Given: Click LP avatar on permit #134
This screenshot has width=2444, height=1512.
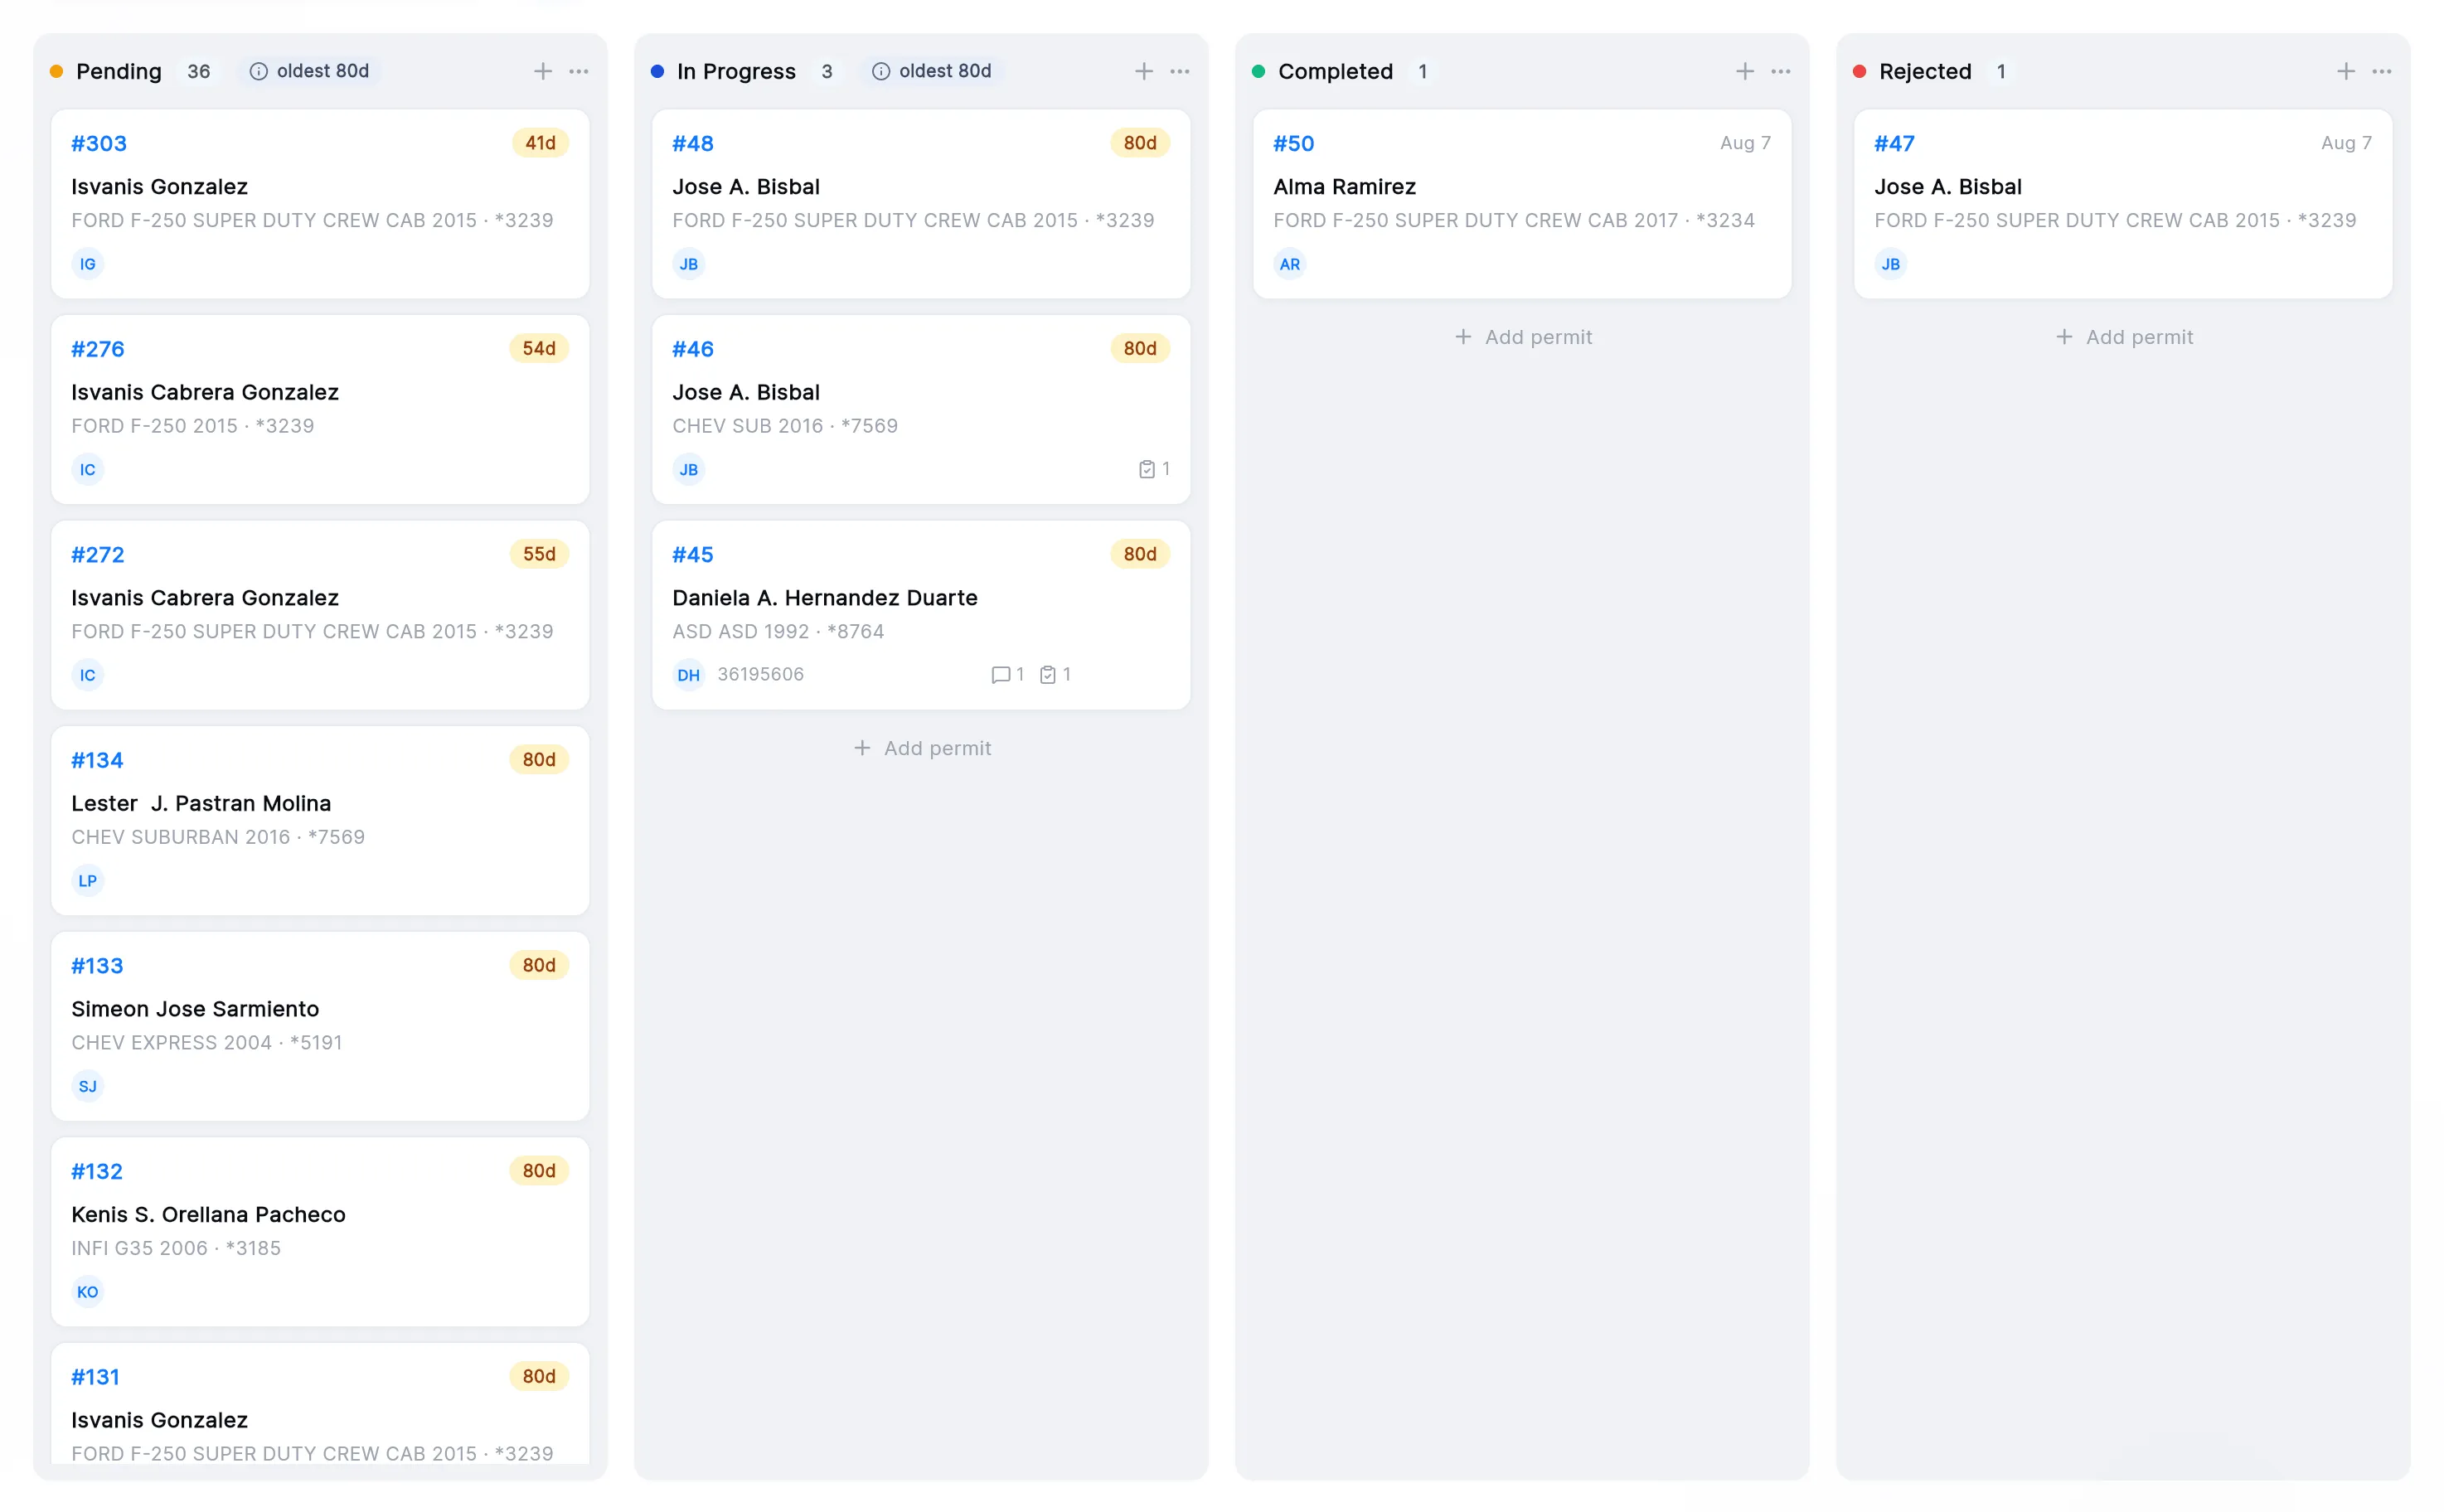Looking at the screenshot, I should pyautogui.click(x=88, y=881).
